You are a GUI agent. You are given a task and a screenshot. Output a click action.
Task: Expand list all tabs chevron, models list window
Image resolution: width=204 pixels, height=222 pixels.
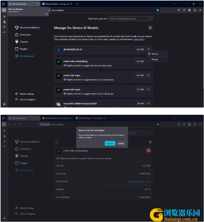174,4
